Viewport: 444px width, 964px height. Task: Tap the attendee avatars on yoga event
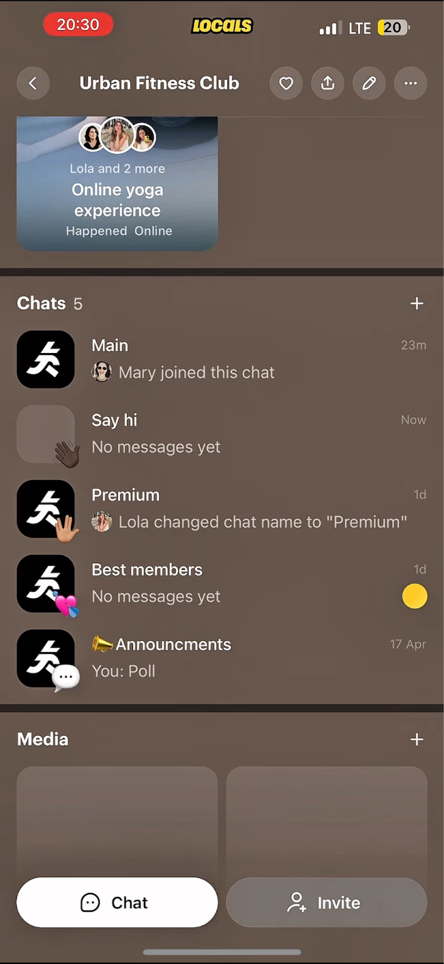point(117,136)
